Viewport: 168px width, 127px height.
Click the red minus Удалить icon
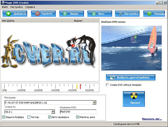tap(37, 14)
